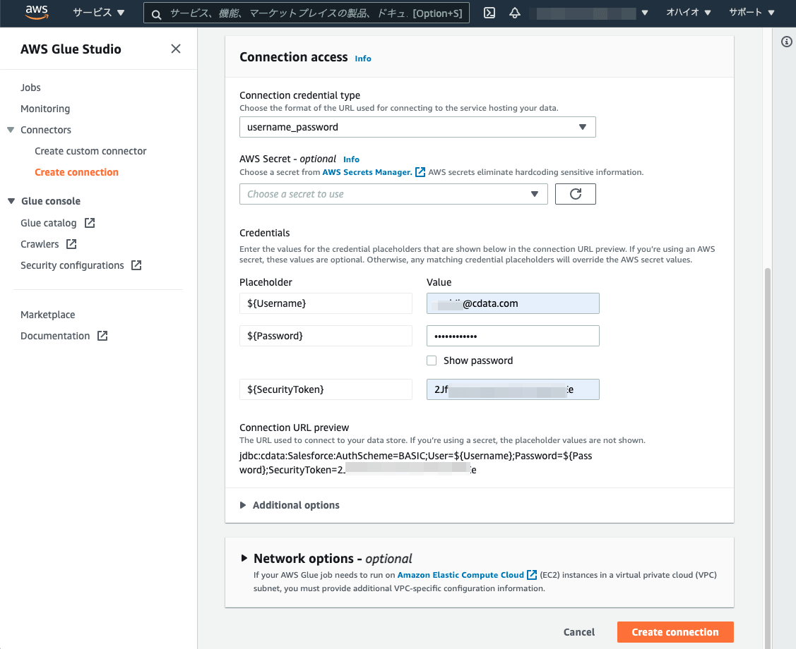Click the Password value field
The image size is (796, 649).
(x=513, y=336)
